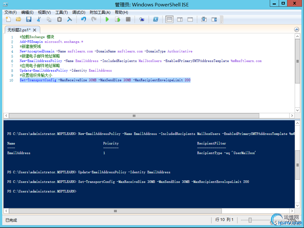Screen dimensions: 304x228
Task: Run selection toolbar icon
Action: pos(118,19)
